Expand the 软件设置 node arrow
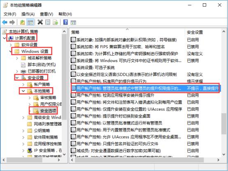The height and width of the screenshot is (171, 228). [11, 45]
